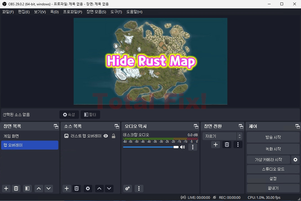Open the 프로파일(P) menu
Screen dimensions: 301x201
(73, 12)
